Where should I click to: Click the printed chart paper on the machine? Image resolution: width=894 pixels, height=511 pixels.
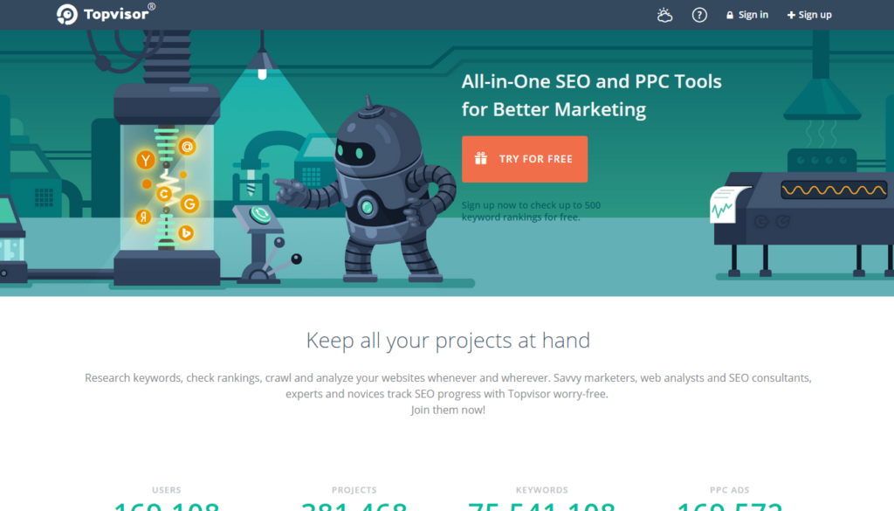point(727,204)
